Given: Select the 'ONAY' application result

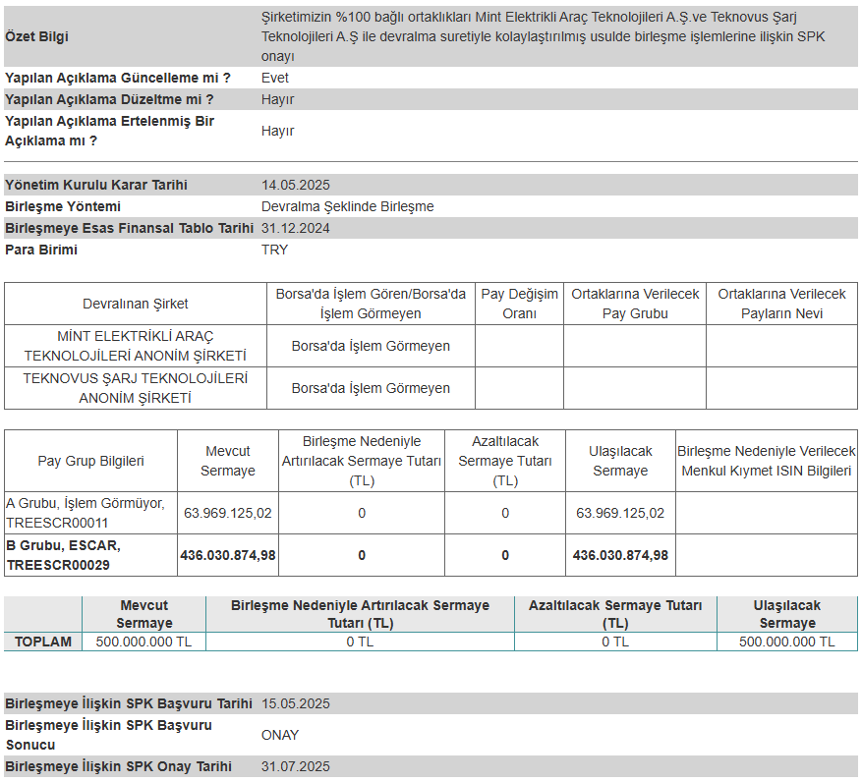Looking at the screenshot, I should [x=280, y=735].
